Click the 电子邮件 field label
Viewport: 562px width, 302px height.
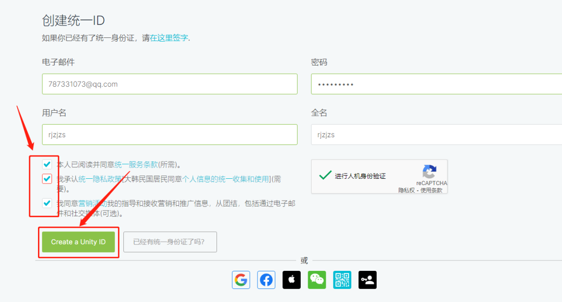pos(58,62)
